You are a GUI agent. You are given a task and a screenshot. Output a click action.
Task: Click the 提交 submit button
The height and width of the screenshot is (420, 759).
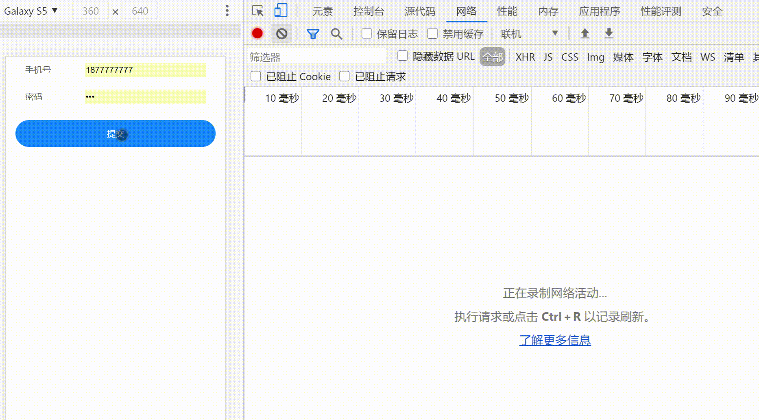115,133
